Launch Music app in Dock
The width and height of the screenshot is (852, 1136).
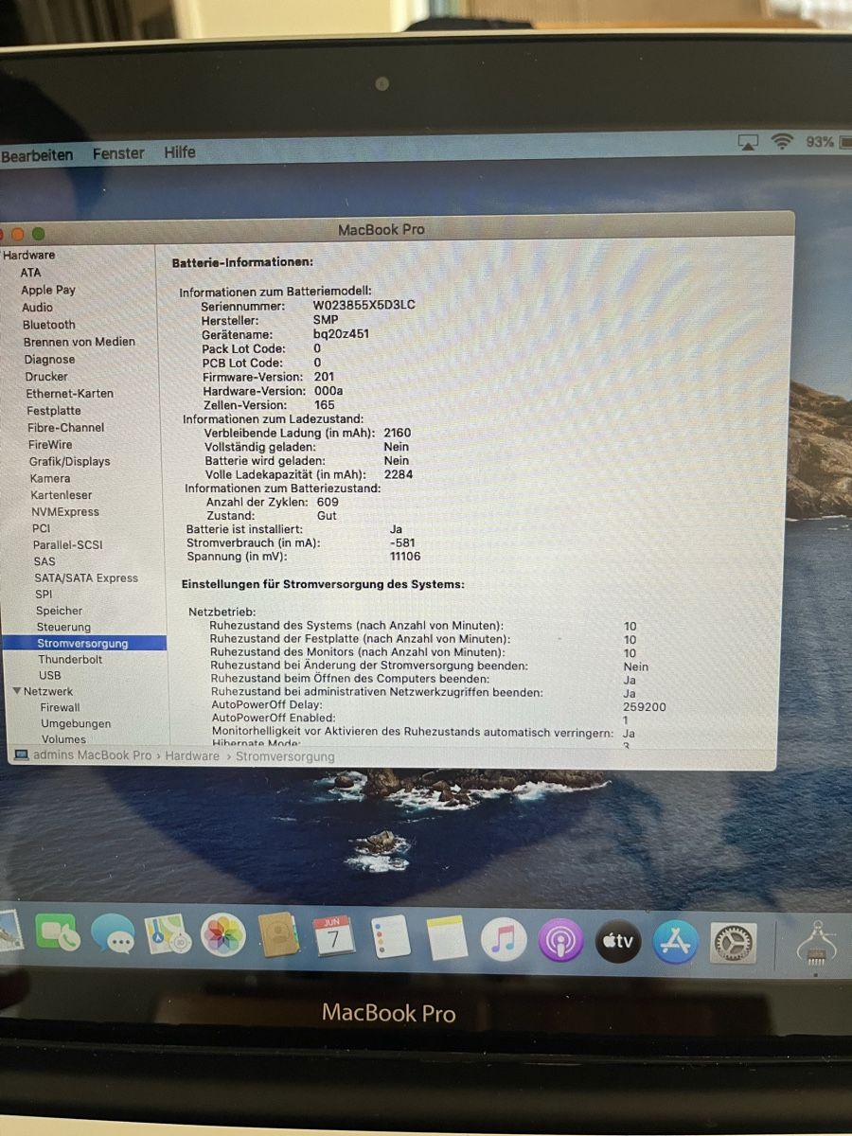[x=504, y=940]
